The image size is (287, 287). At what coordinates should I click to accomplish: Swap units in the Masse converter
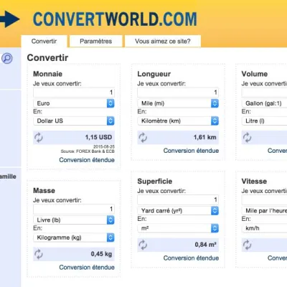click(x=39, y=254)
